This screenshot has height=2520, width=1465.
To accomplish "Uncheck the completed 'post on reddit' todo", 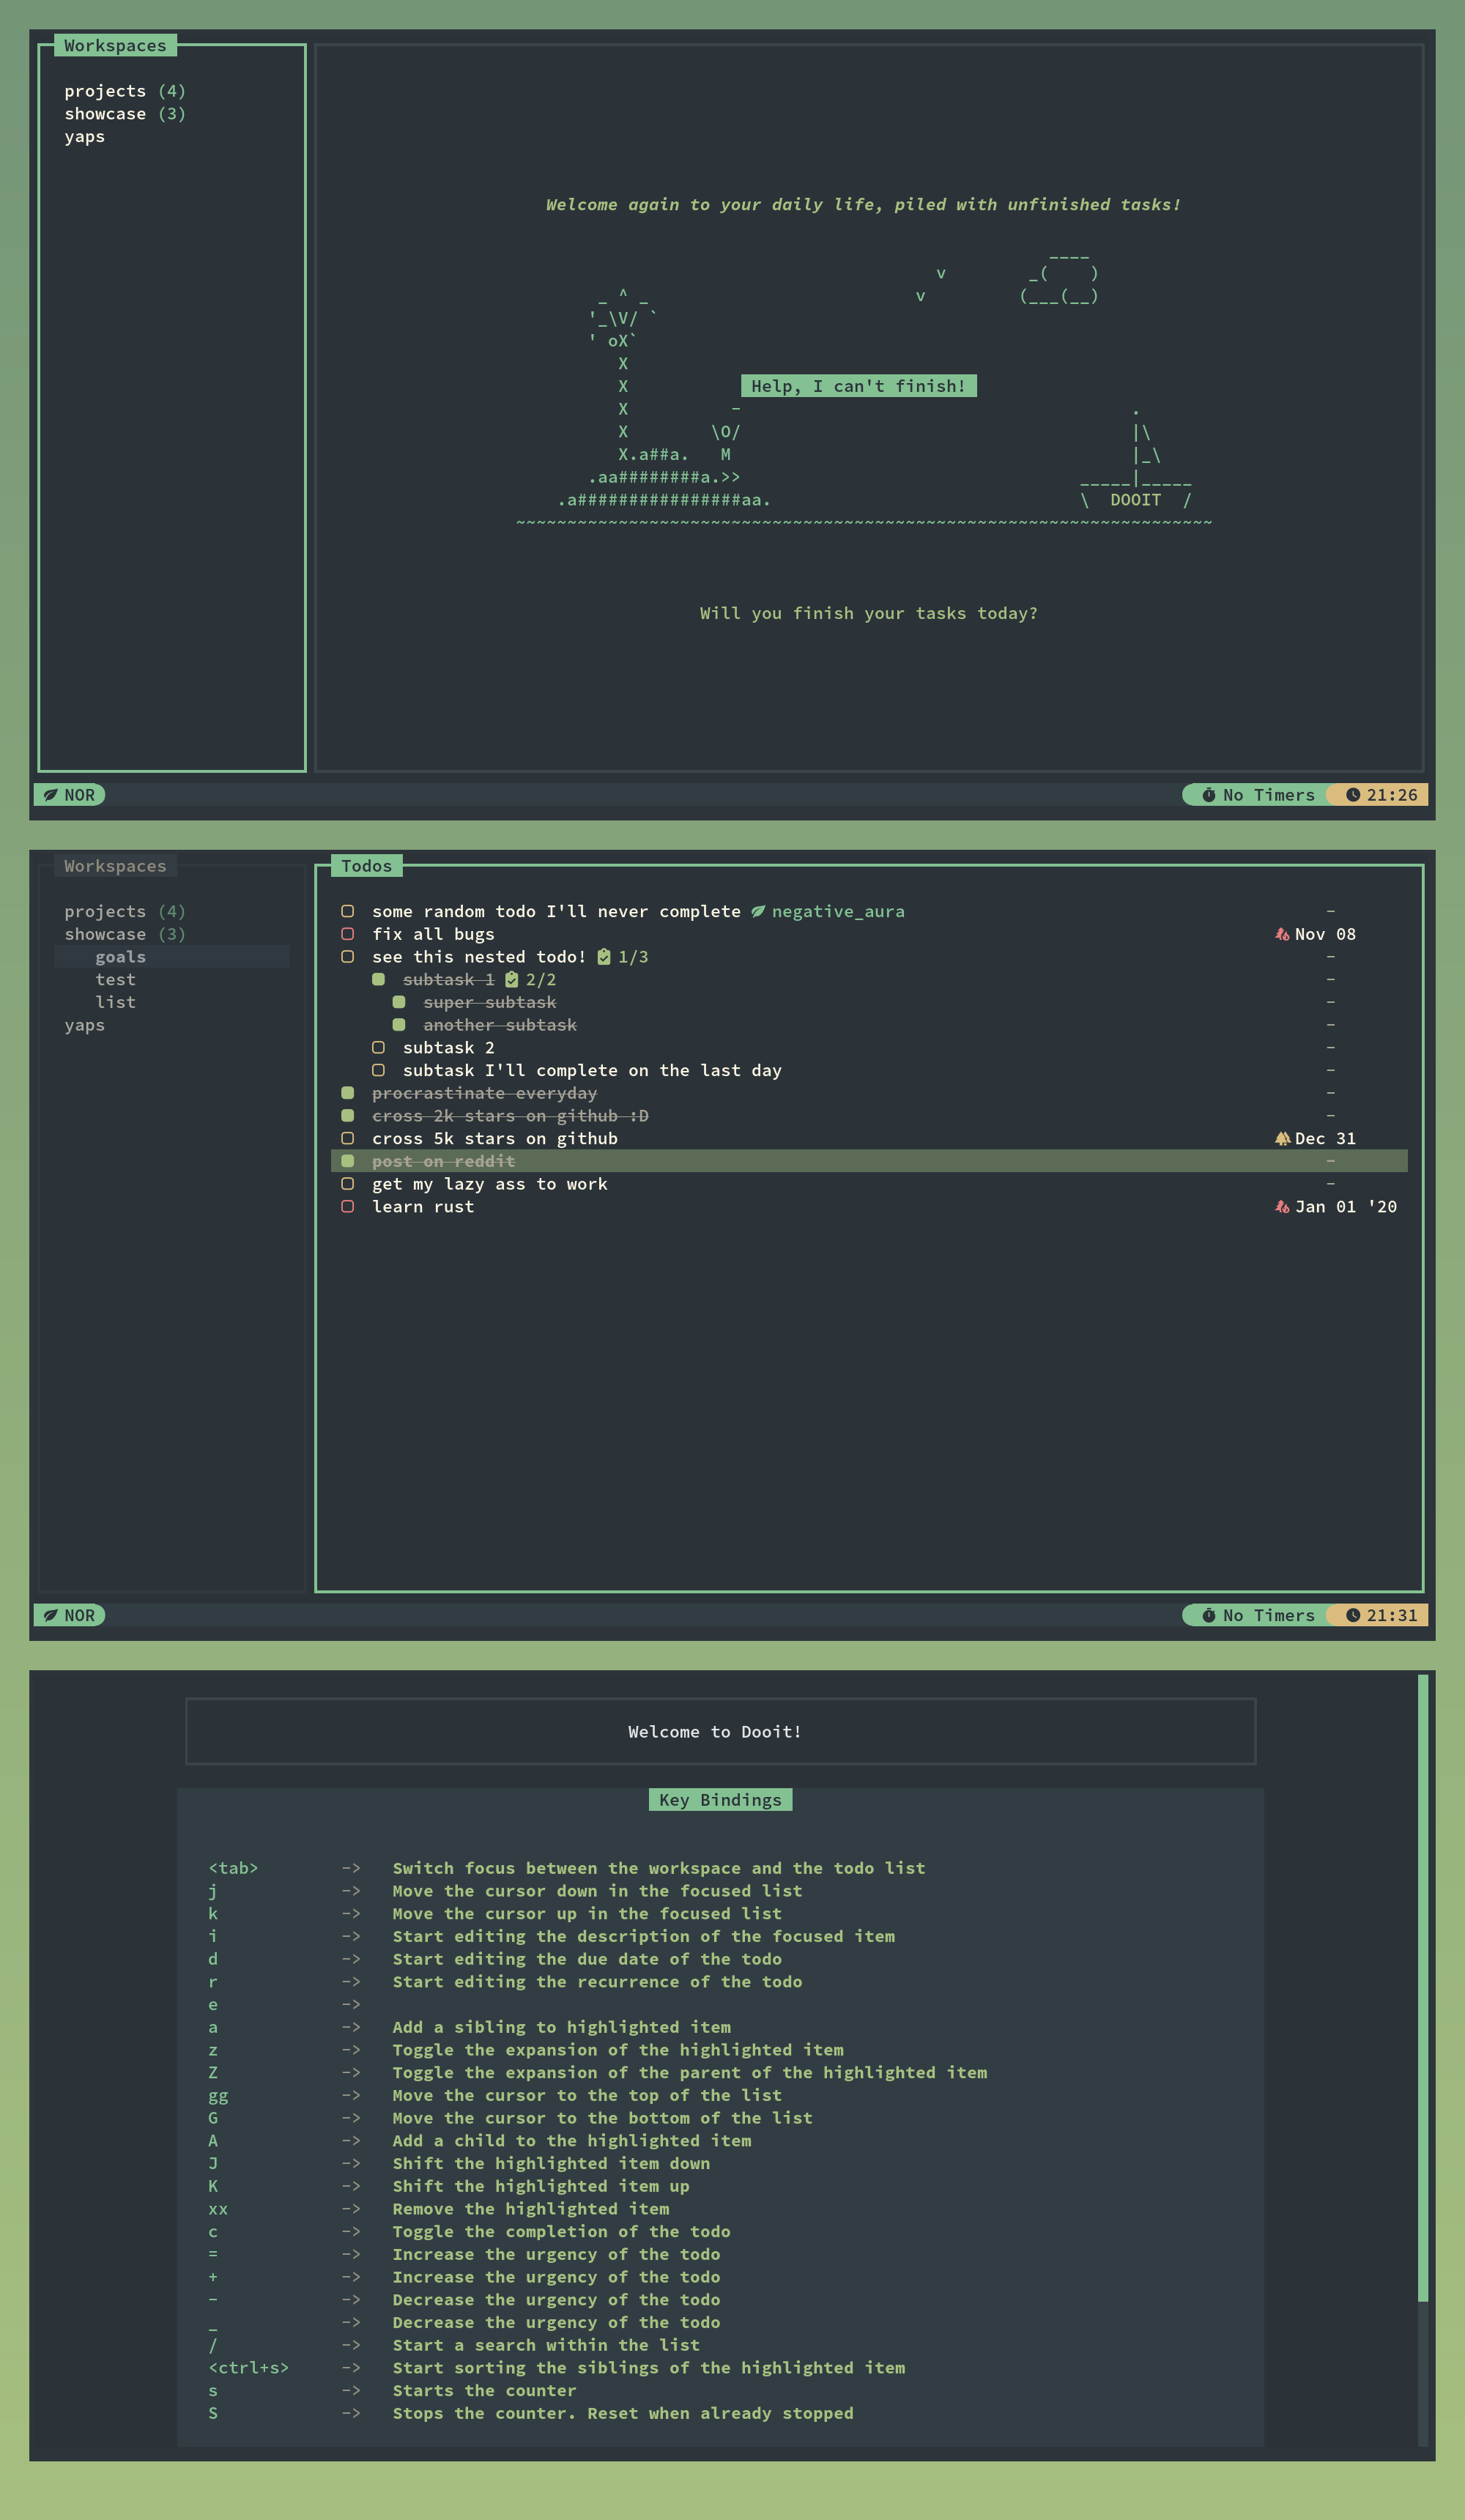I will point(347,1161).
